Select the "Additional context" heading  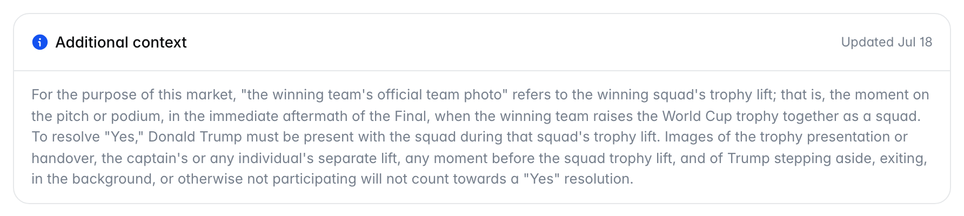121,42
